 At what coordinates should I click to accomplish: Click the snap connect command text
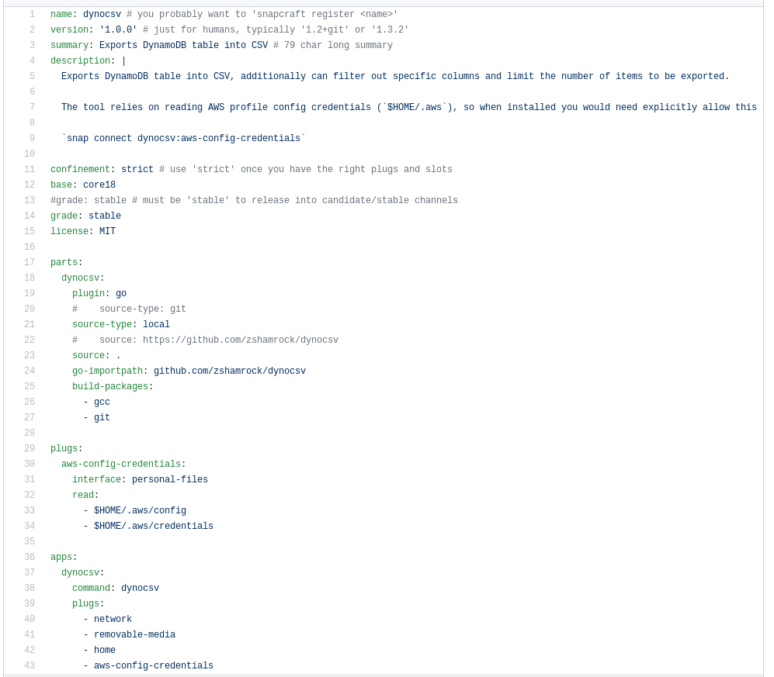(184, 138)
